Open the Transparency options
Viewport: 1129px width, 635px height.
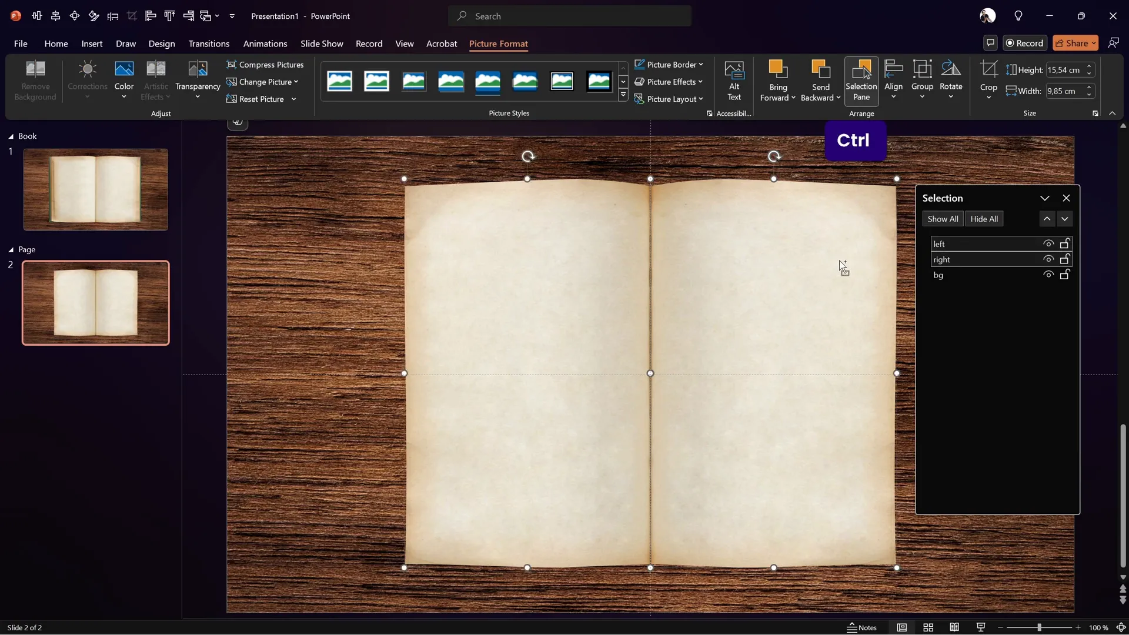[198, 81]
